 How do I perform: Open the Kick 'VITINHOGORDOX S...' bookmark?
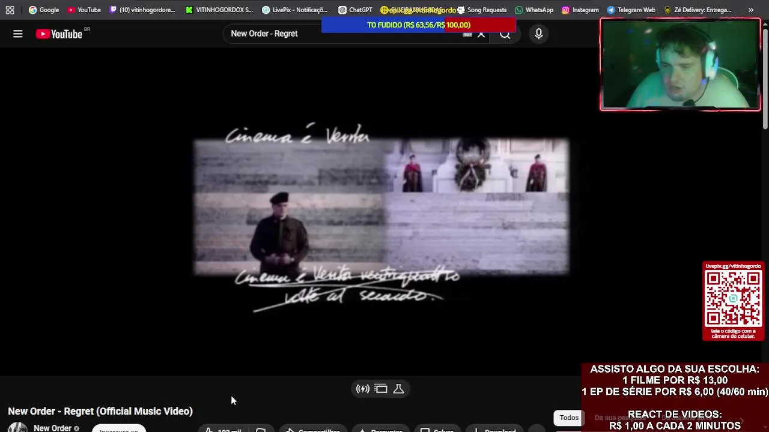219,10
